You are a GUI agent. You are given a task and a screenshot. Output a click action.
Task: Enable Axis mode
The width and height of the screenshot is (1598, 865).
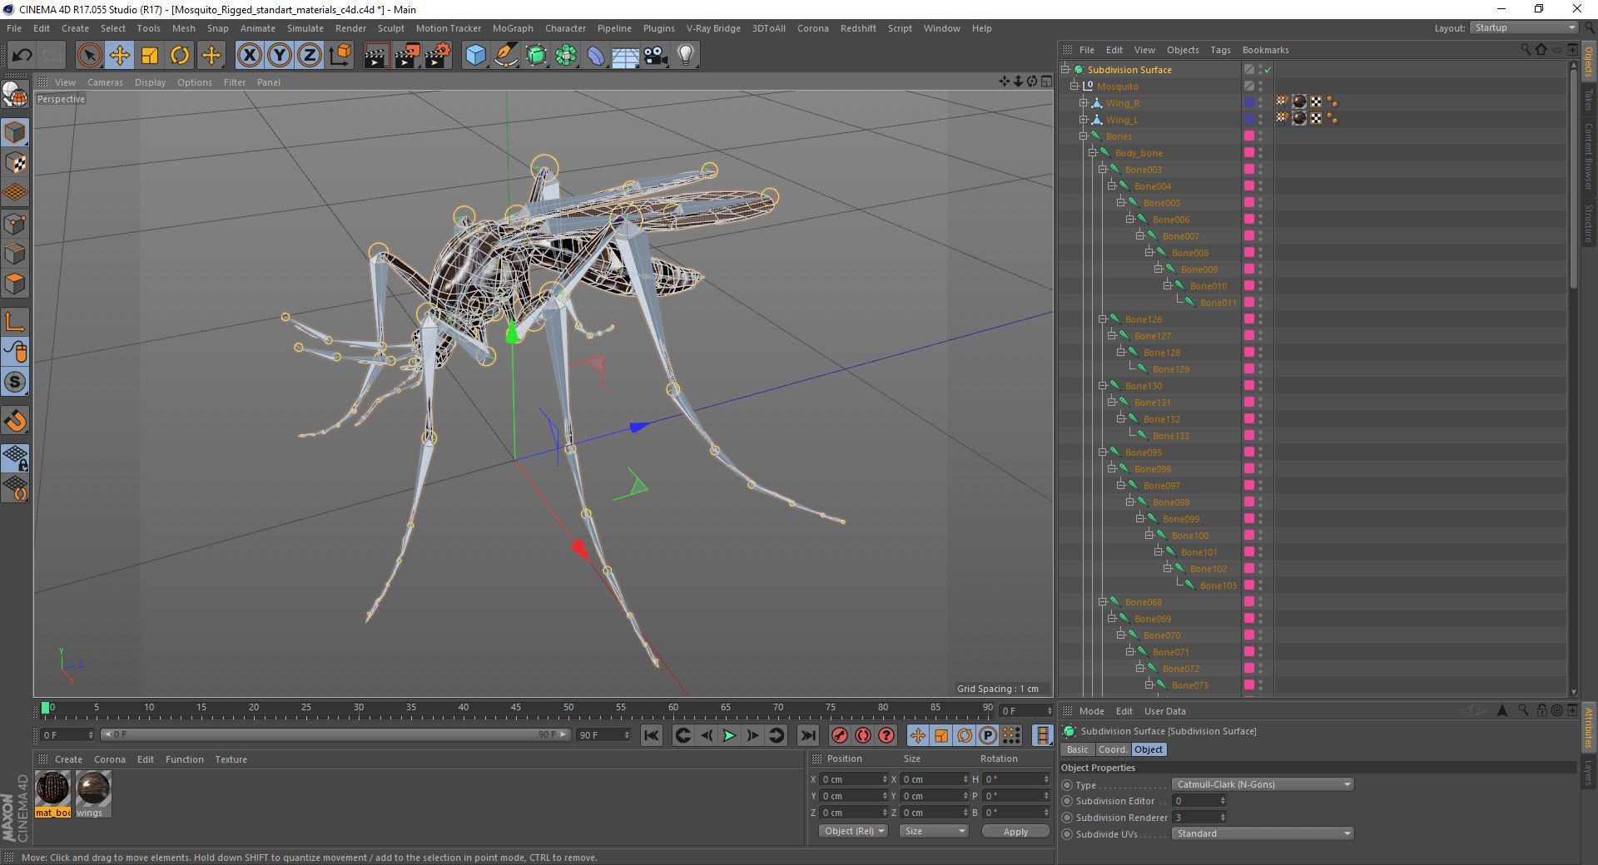click(x=15, y=321)
